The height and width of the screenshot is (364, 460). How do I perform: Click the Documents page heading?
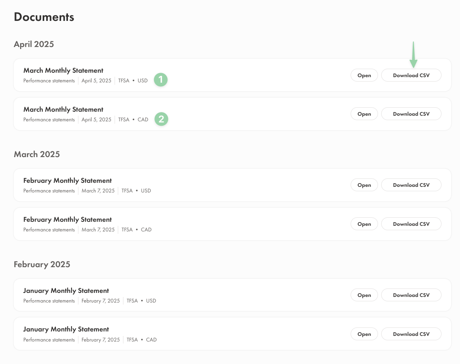point(44,17)
